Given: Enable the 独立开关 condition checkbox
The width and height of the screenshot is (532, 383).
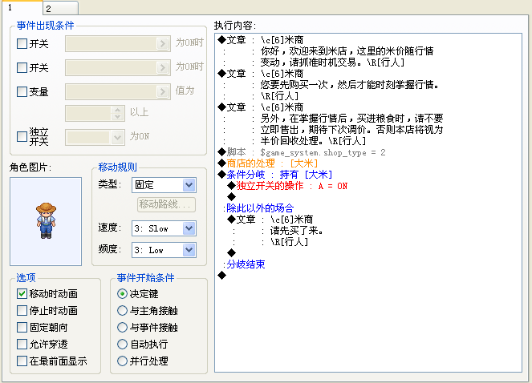Looking at the screenshot, I should click(x=22, y=136).
